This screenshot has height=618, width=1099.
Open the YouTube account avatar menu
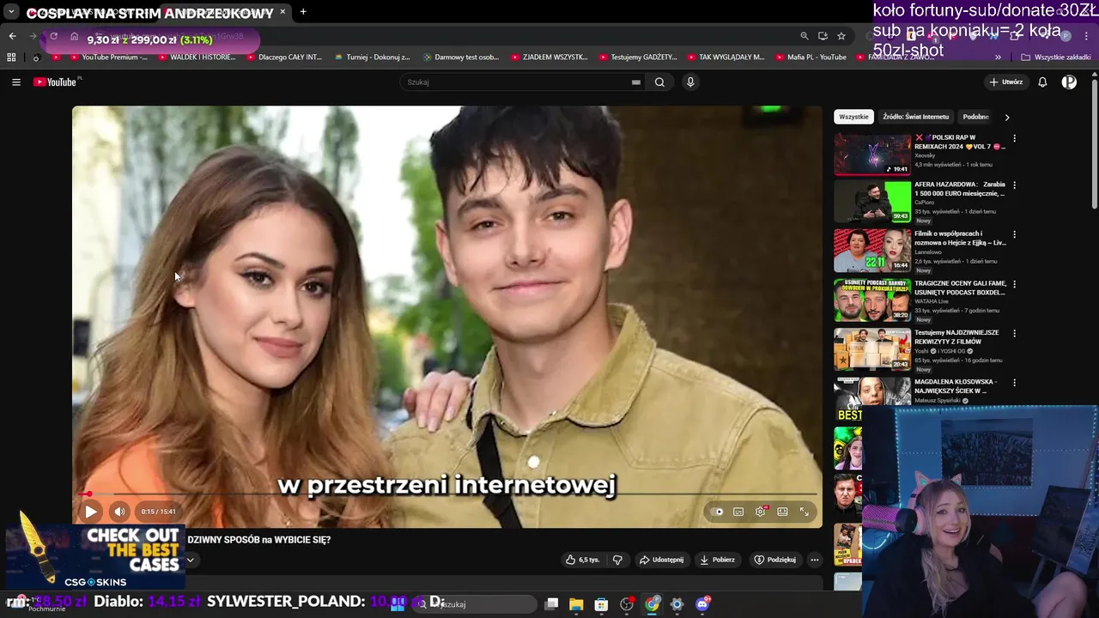(1069, 82)
